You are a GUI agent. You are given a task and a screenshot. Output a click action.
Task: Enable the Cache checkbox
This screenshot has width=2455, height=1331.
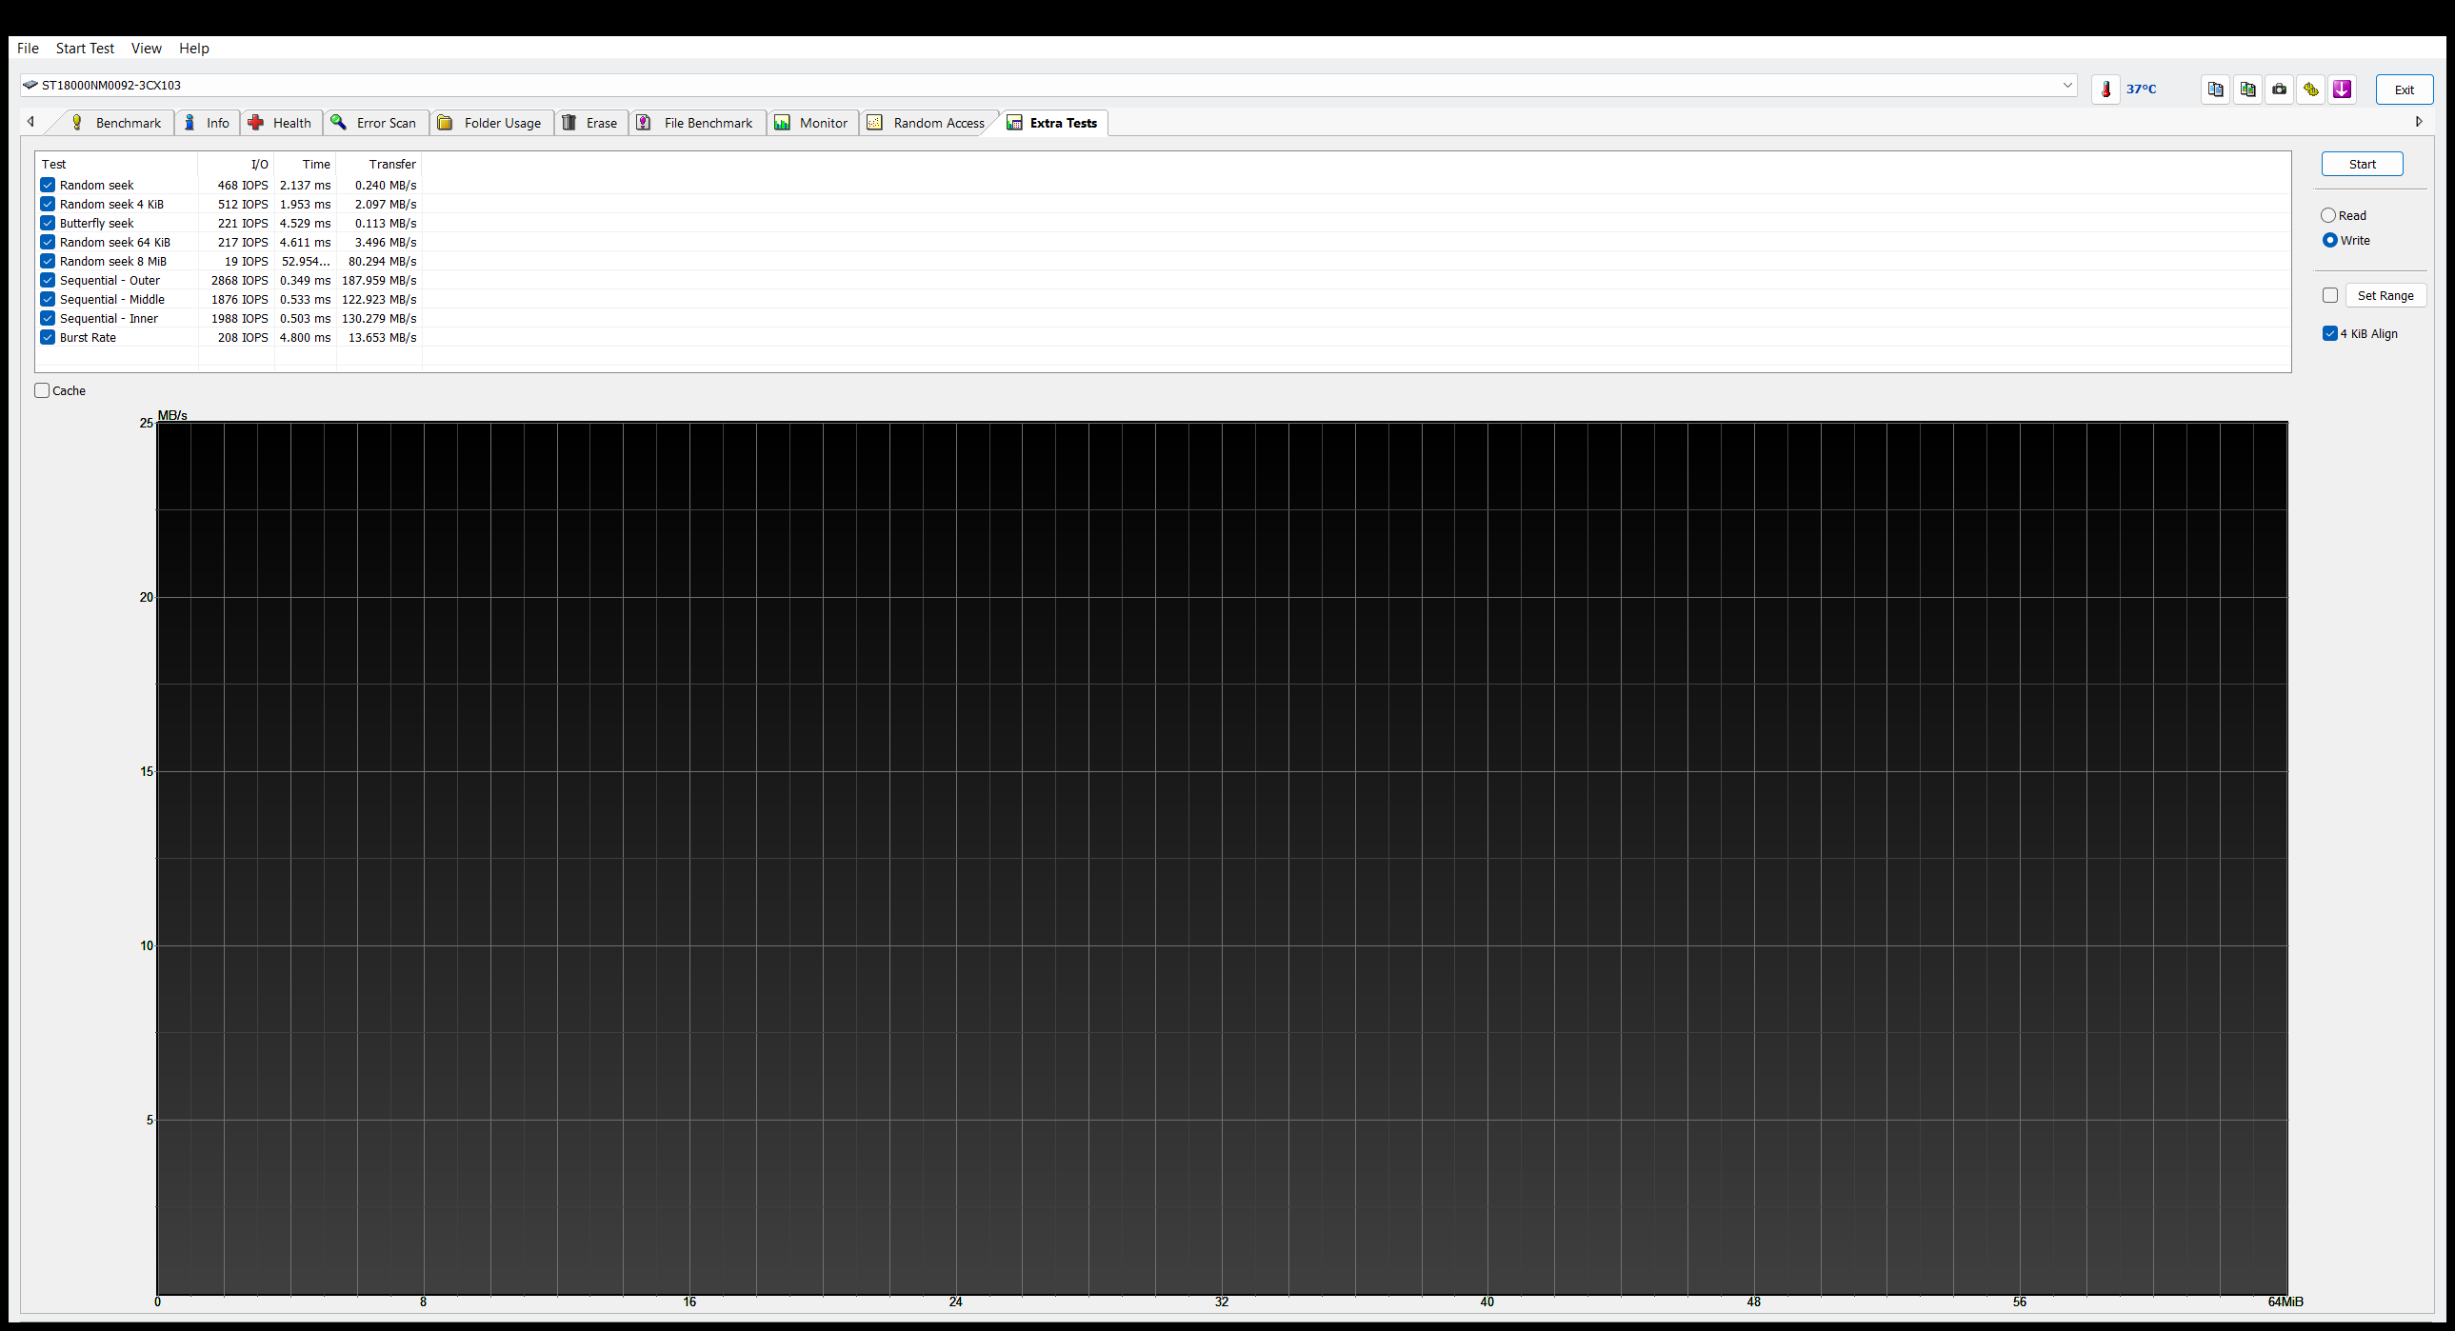point(42,390)
